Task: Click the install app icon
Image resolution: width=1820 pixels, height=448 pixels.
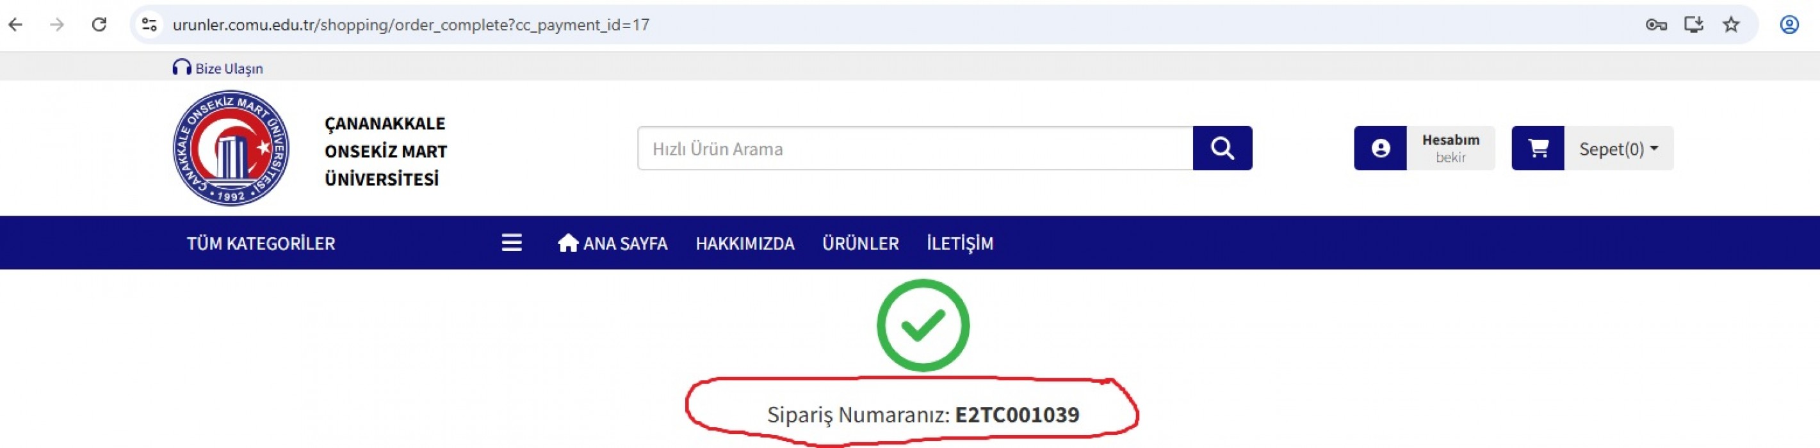Action: [1694, 25]
